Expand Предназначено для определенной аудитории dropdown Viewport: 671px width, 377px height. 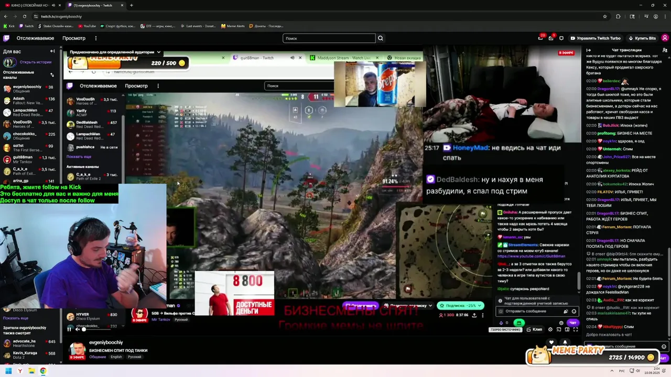pos(115,52)
